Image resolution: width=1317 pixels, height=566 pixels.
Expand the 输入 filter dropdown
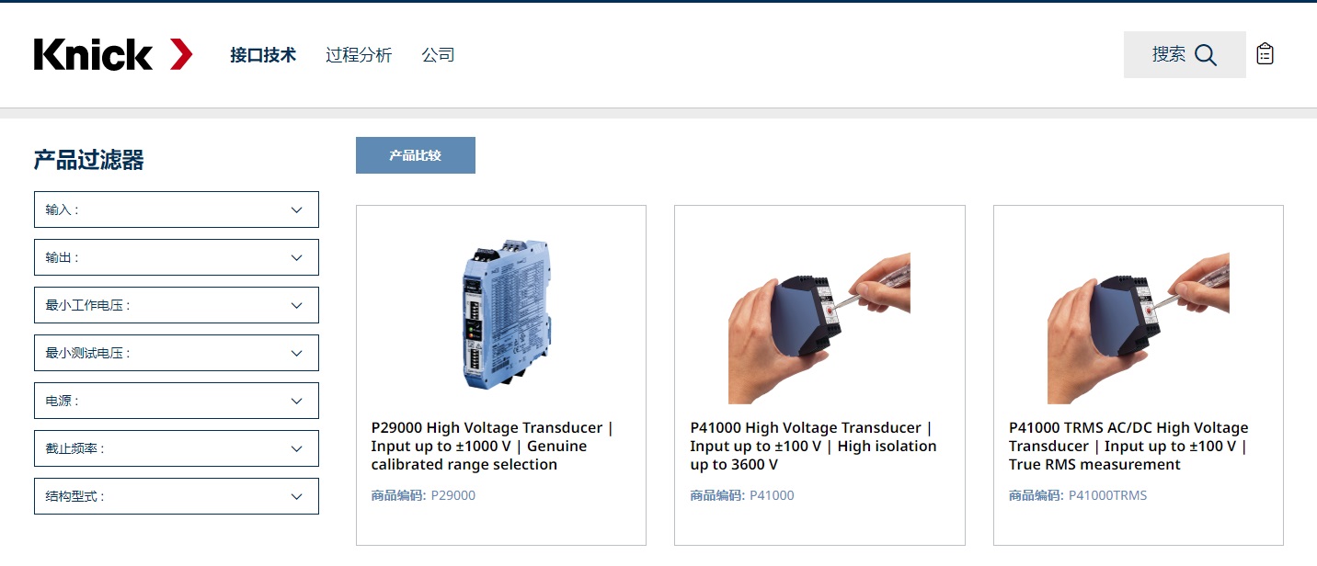177,209
